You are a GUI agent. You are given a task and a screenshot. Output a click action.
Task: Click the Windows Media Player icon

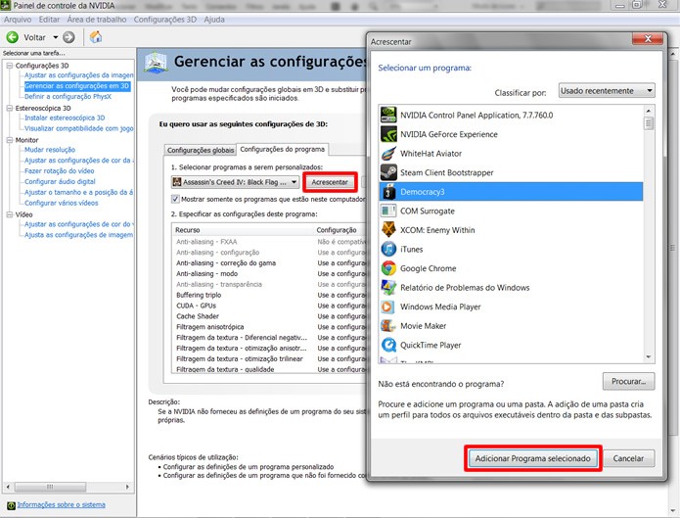tap(388, 306)
